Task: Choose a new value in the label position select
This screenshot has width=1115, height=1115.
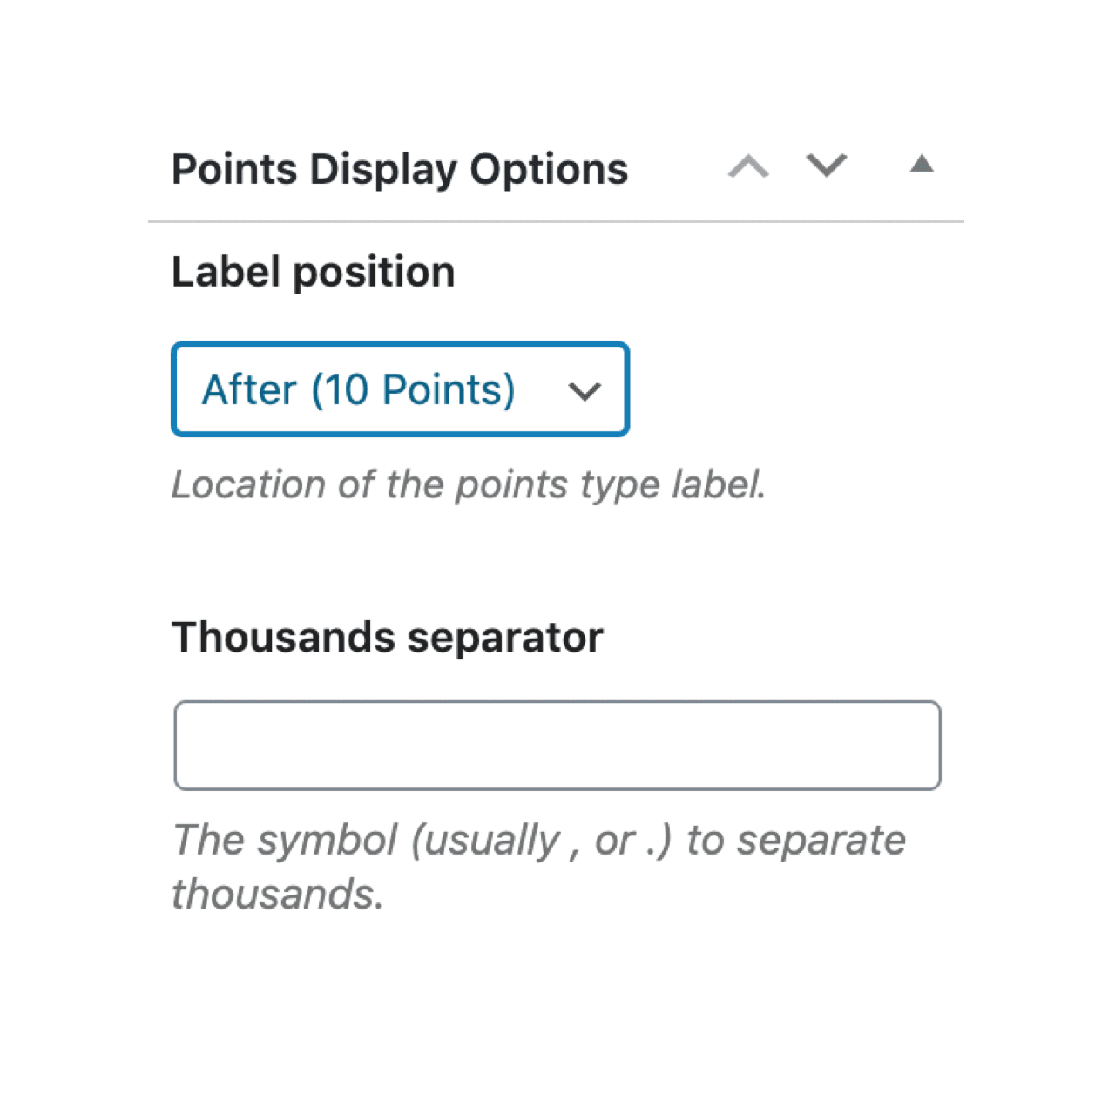Action: point(400,389)
